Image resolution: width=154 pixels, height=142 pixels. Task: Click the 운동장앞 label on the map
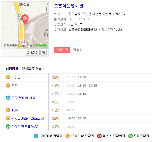pos(23,41)
